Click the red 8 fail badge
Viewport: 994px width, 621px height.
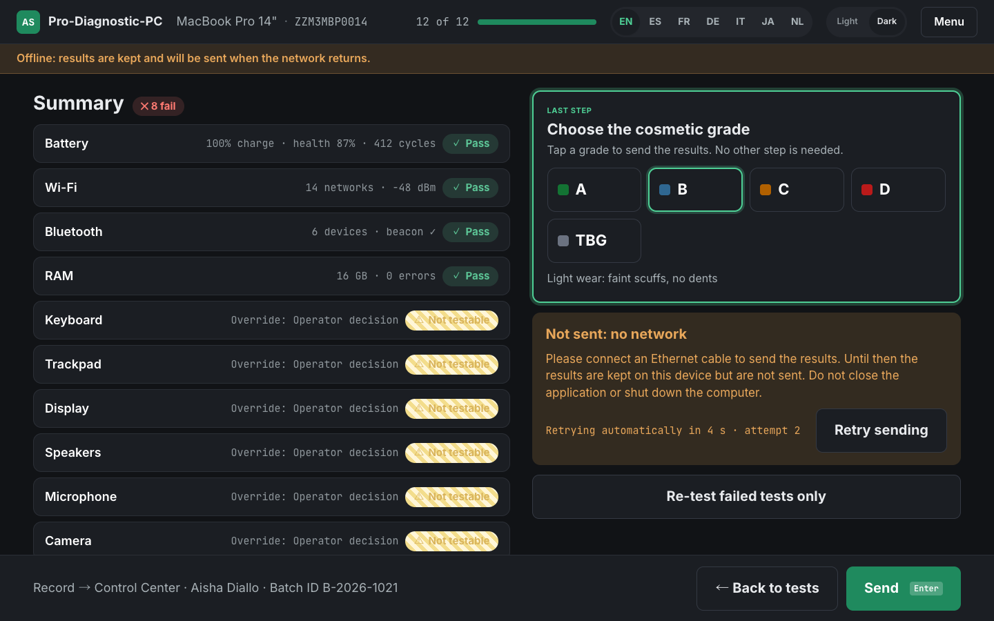tap(158, 106)
